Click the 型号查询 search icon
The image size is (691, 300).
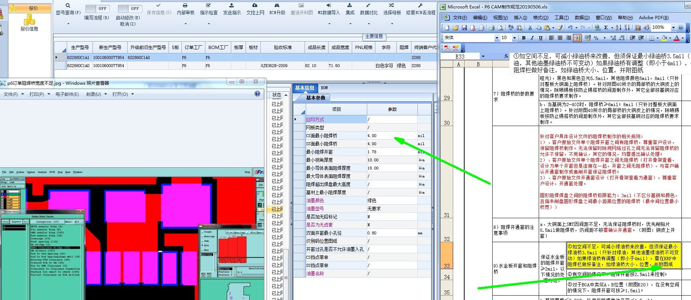point(68,6)
